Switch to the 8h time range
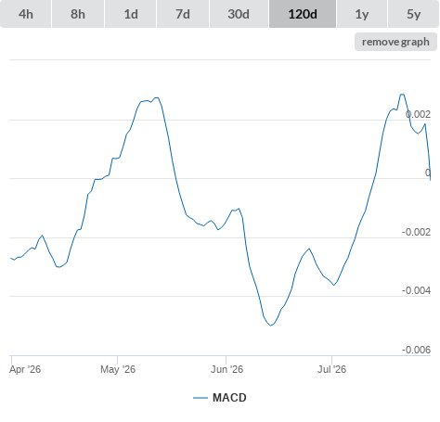This screenshot has height=422, width=440. pos(78,14)
